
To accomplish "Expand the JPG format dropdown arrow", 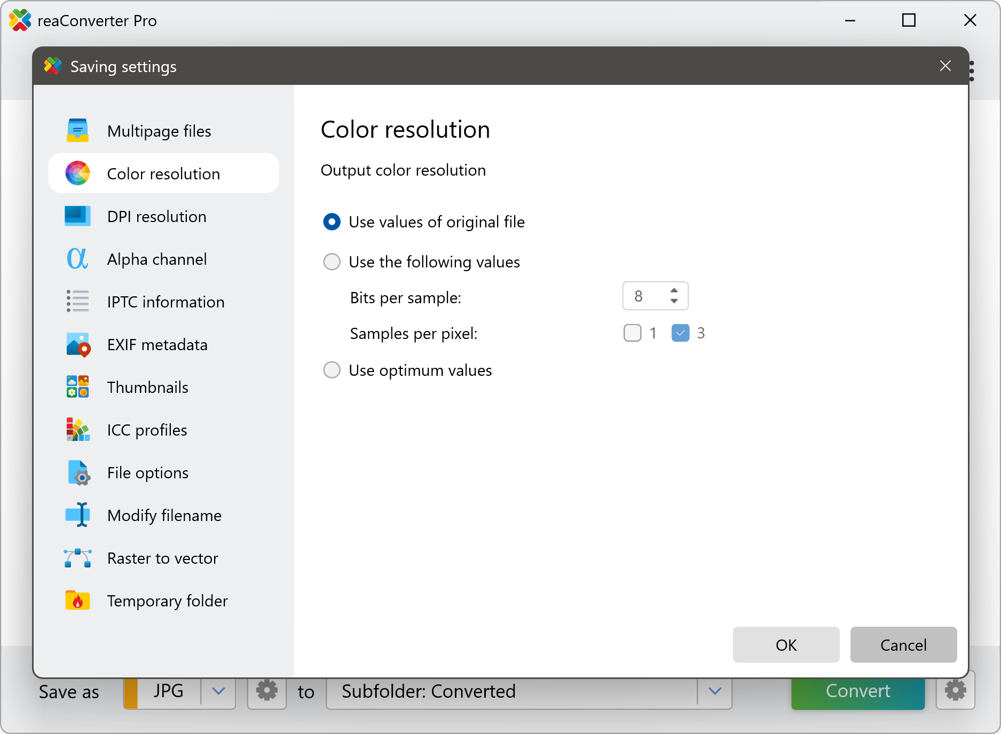I will (x=218, y=691).
